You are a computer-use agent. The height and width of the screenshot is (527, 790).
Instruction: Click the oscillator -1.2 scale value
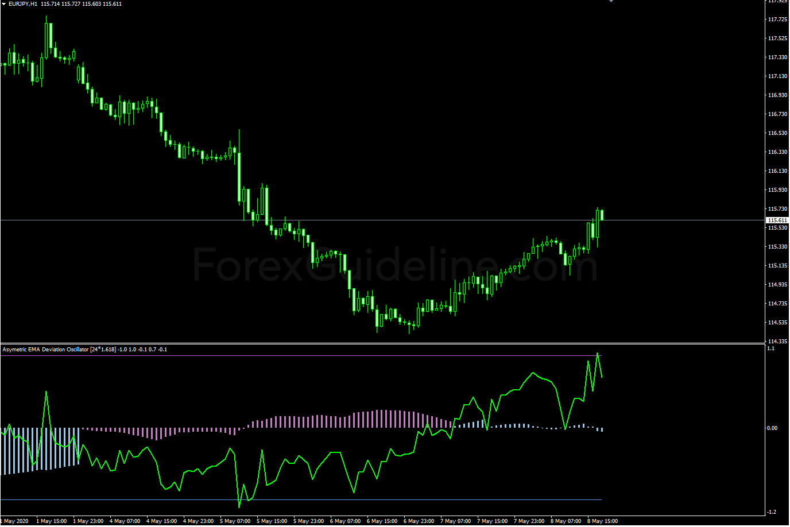click(771, 512)
